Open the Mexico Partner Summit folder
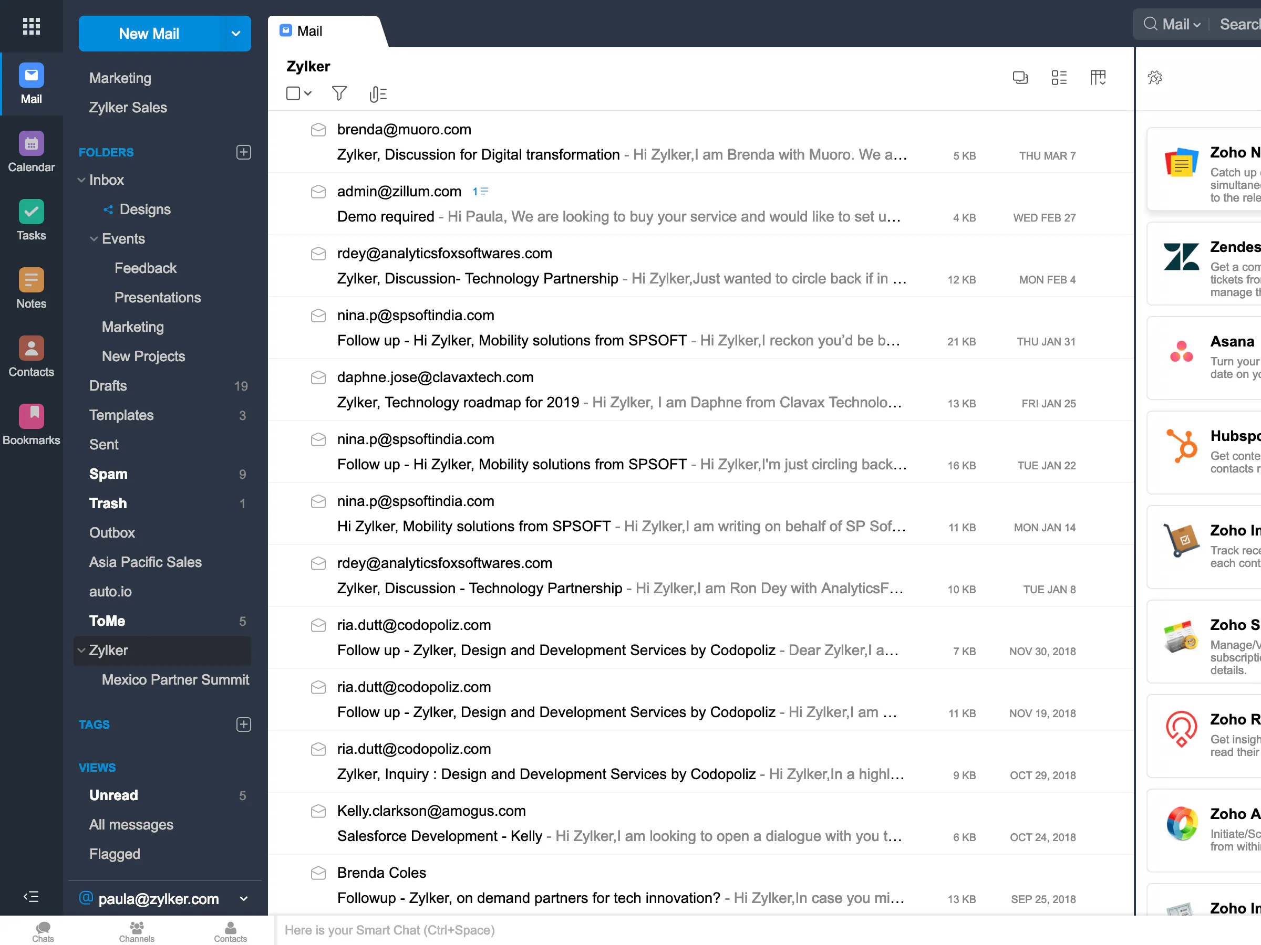 175,679
